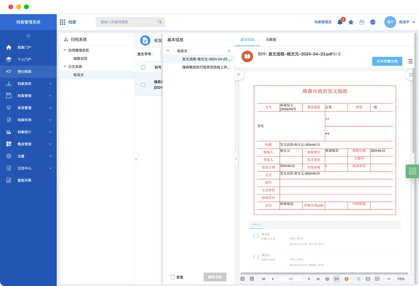The width and height of the screenshot is (419, 286).
Task: Open the notifications bell
Action: point(340,22)
